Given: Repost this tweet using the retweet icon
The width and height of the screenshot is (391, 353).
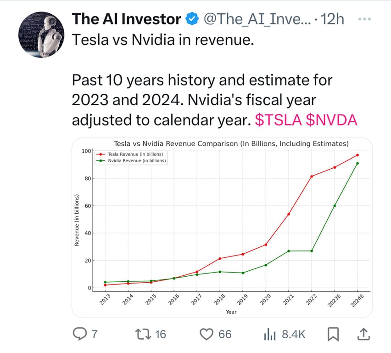Looking at the screenshot, I should 142,334.
